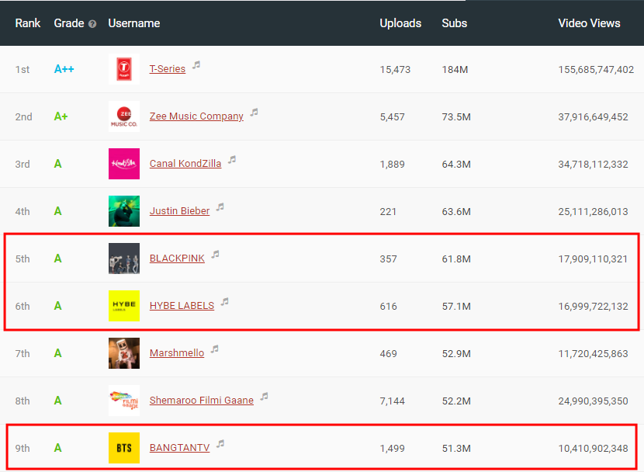Click the music note beside Justin Bieber
The height and width of the screenshot is (472, 644).
point(220,206)
